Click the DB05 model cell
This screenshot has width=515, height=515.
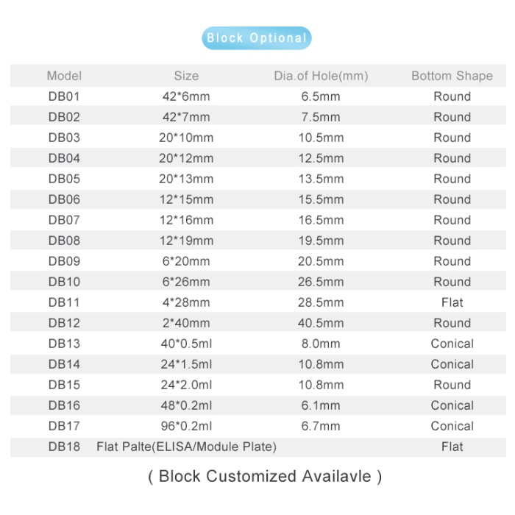click(64, 179)
